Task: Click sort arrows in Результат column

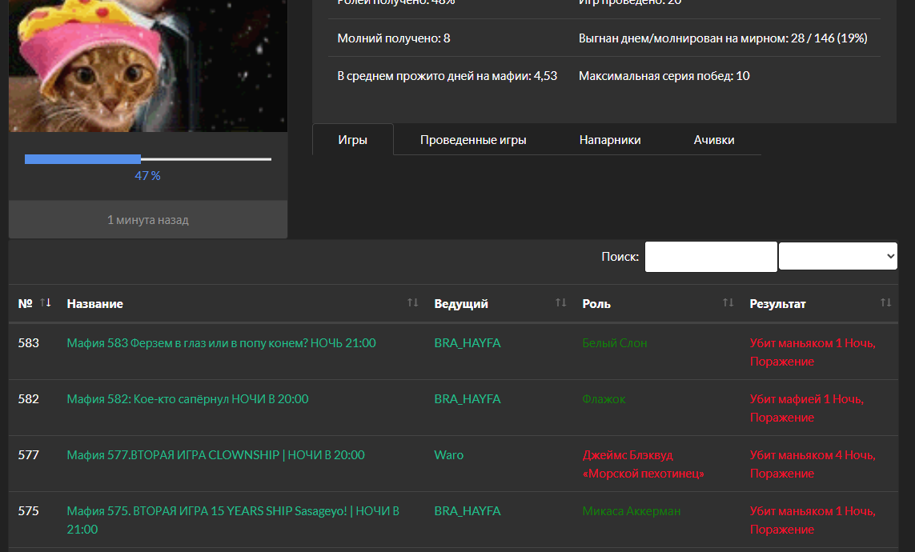Action: [885, 302]
